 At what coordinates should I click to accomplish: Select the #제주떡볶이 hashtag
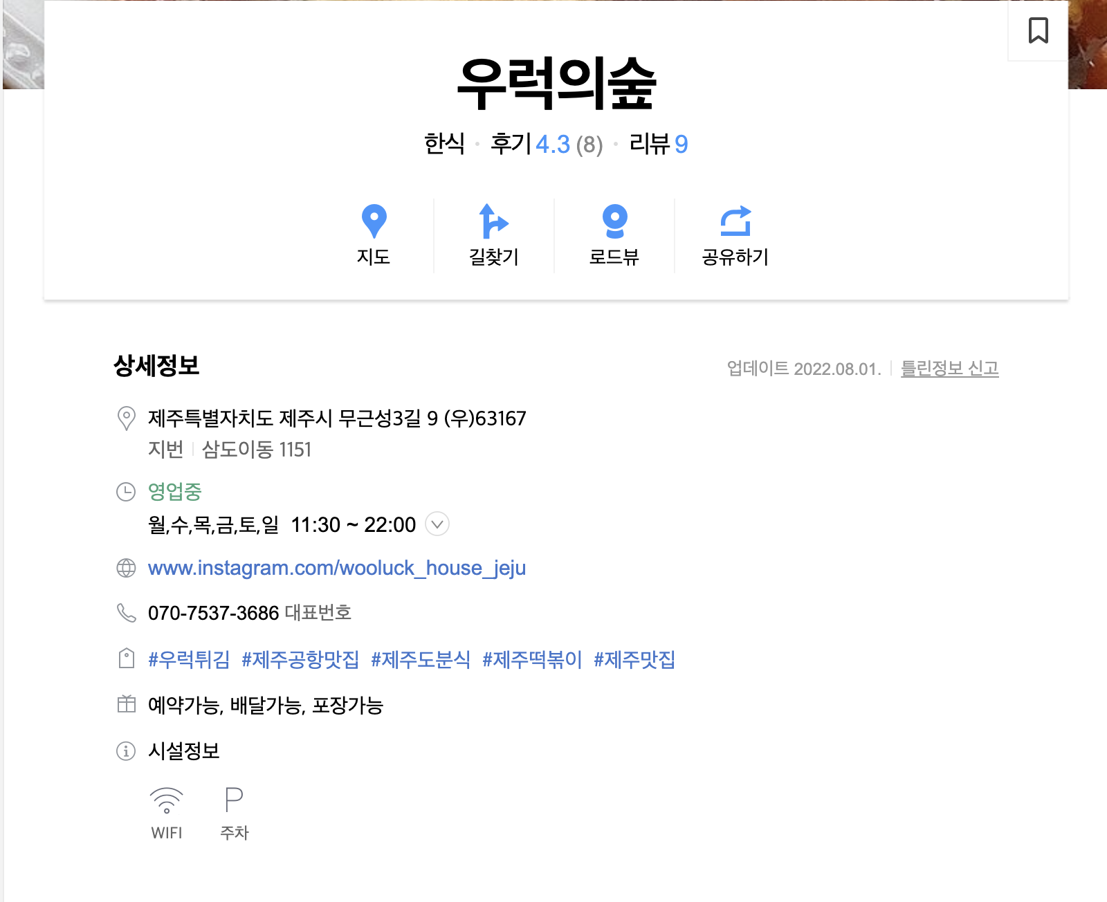coord(532,659)
